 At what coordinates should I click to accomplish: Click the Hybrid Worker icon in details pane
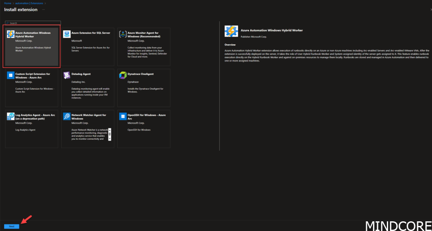[x=231, y=32]
